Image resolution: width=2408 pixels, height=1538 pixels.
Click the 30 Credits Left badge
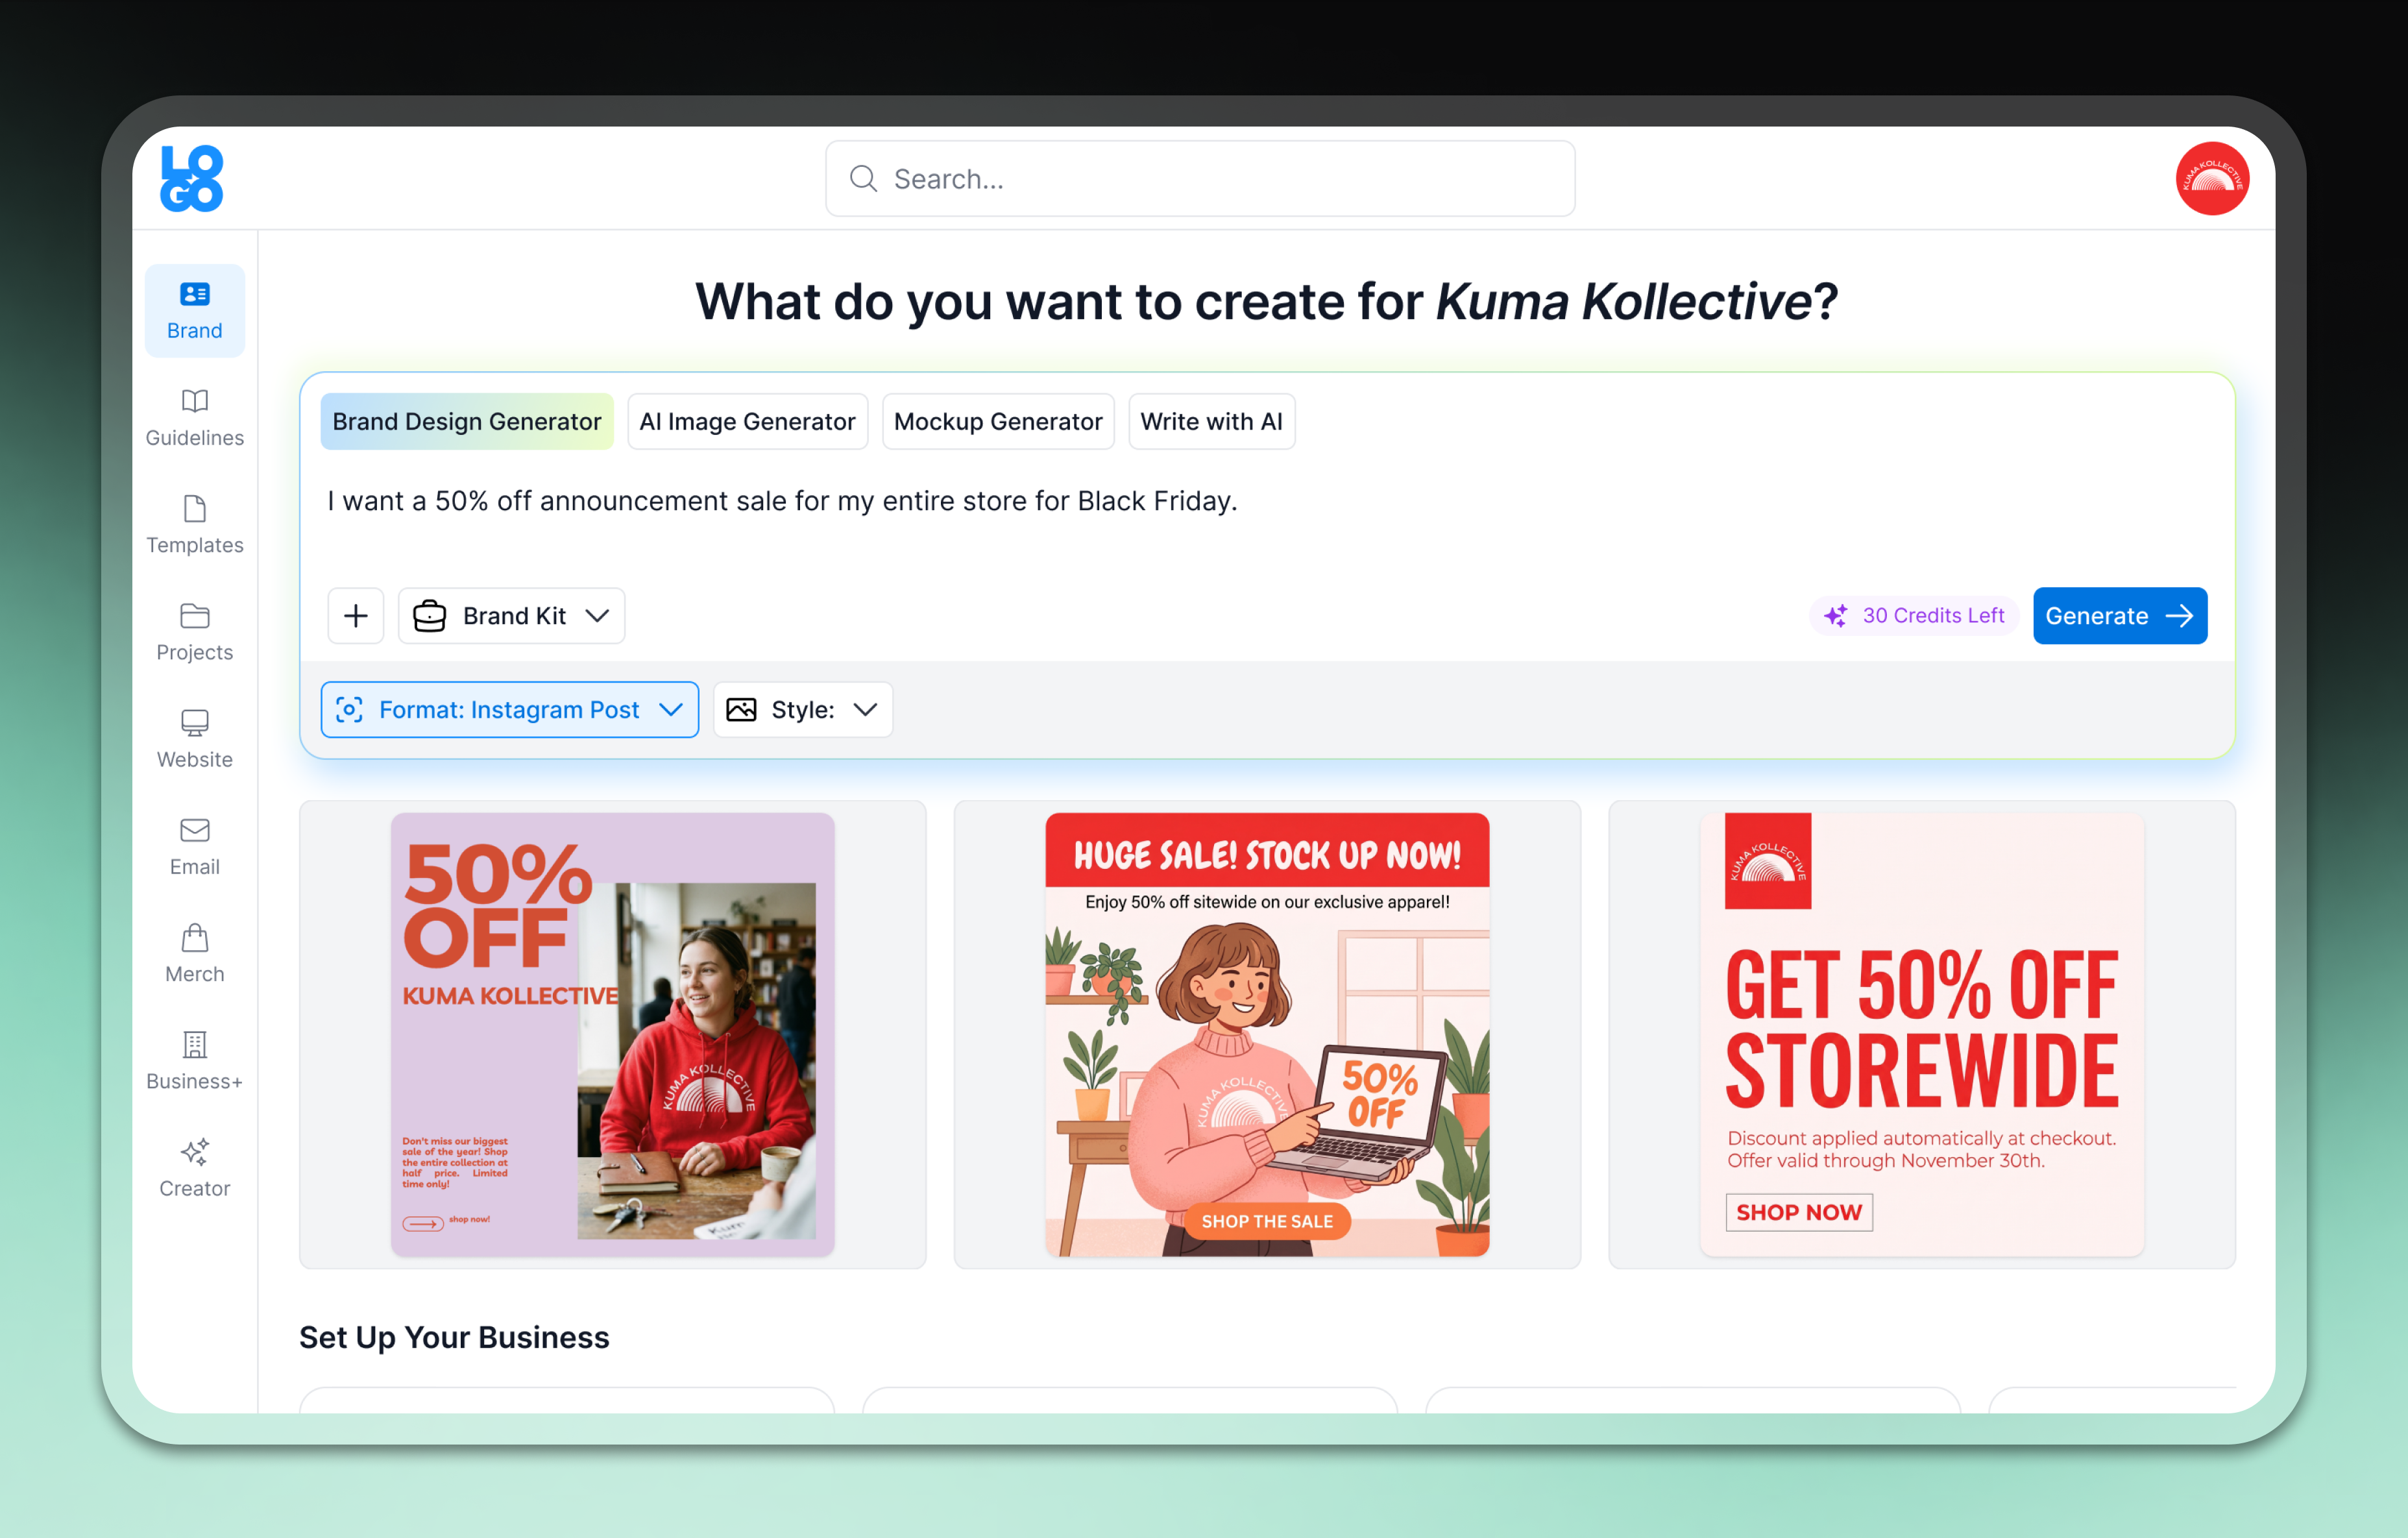pyautogui.click(x=1914, y=616)
